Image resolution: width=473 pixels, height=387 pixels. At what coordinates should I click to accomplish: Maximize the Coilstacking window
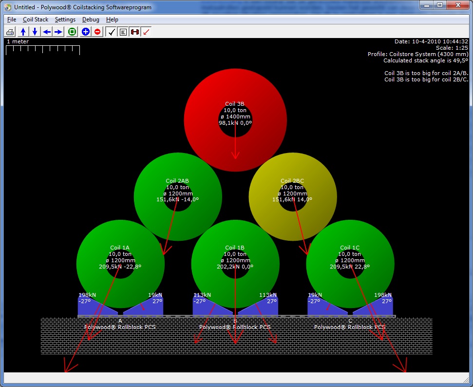tap(440, 5)
